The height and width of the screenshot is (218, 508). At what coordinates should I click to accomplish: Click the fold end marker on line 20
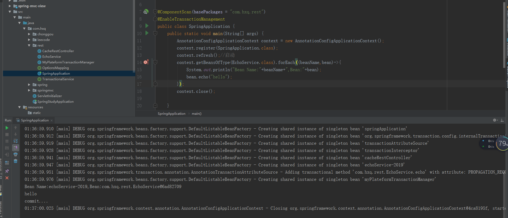click(x=155, y=105)
